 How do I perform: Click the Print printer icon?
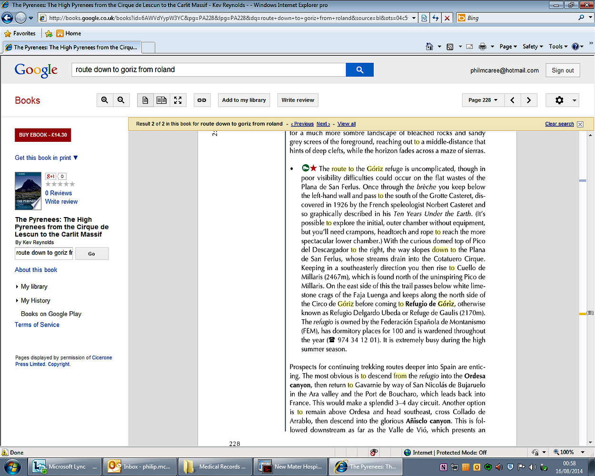pyautogui.click(x=482, y=47)
